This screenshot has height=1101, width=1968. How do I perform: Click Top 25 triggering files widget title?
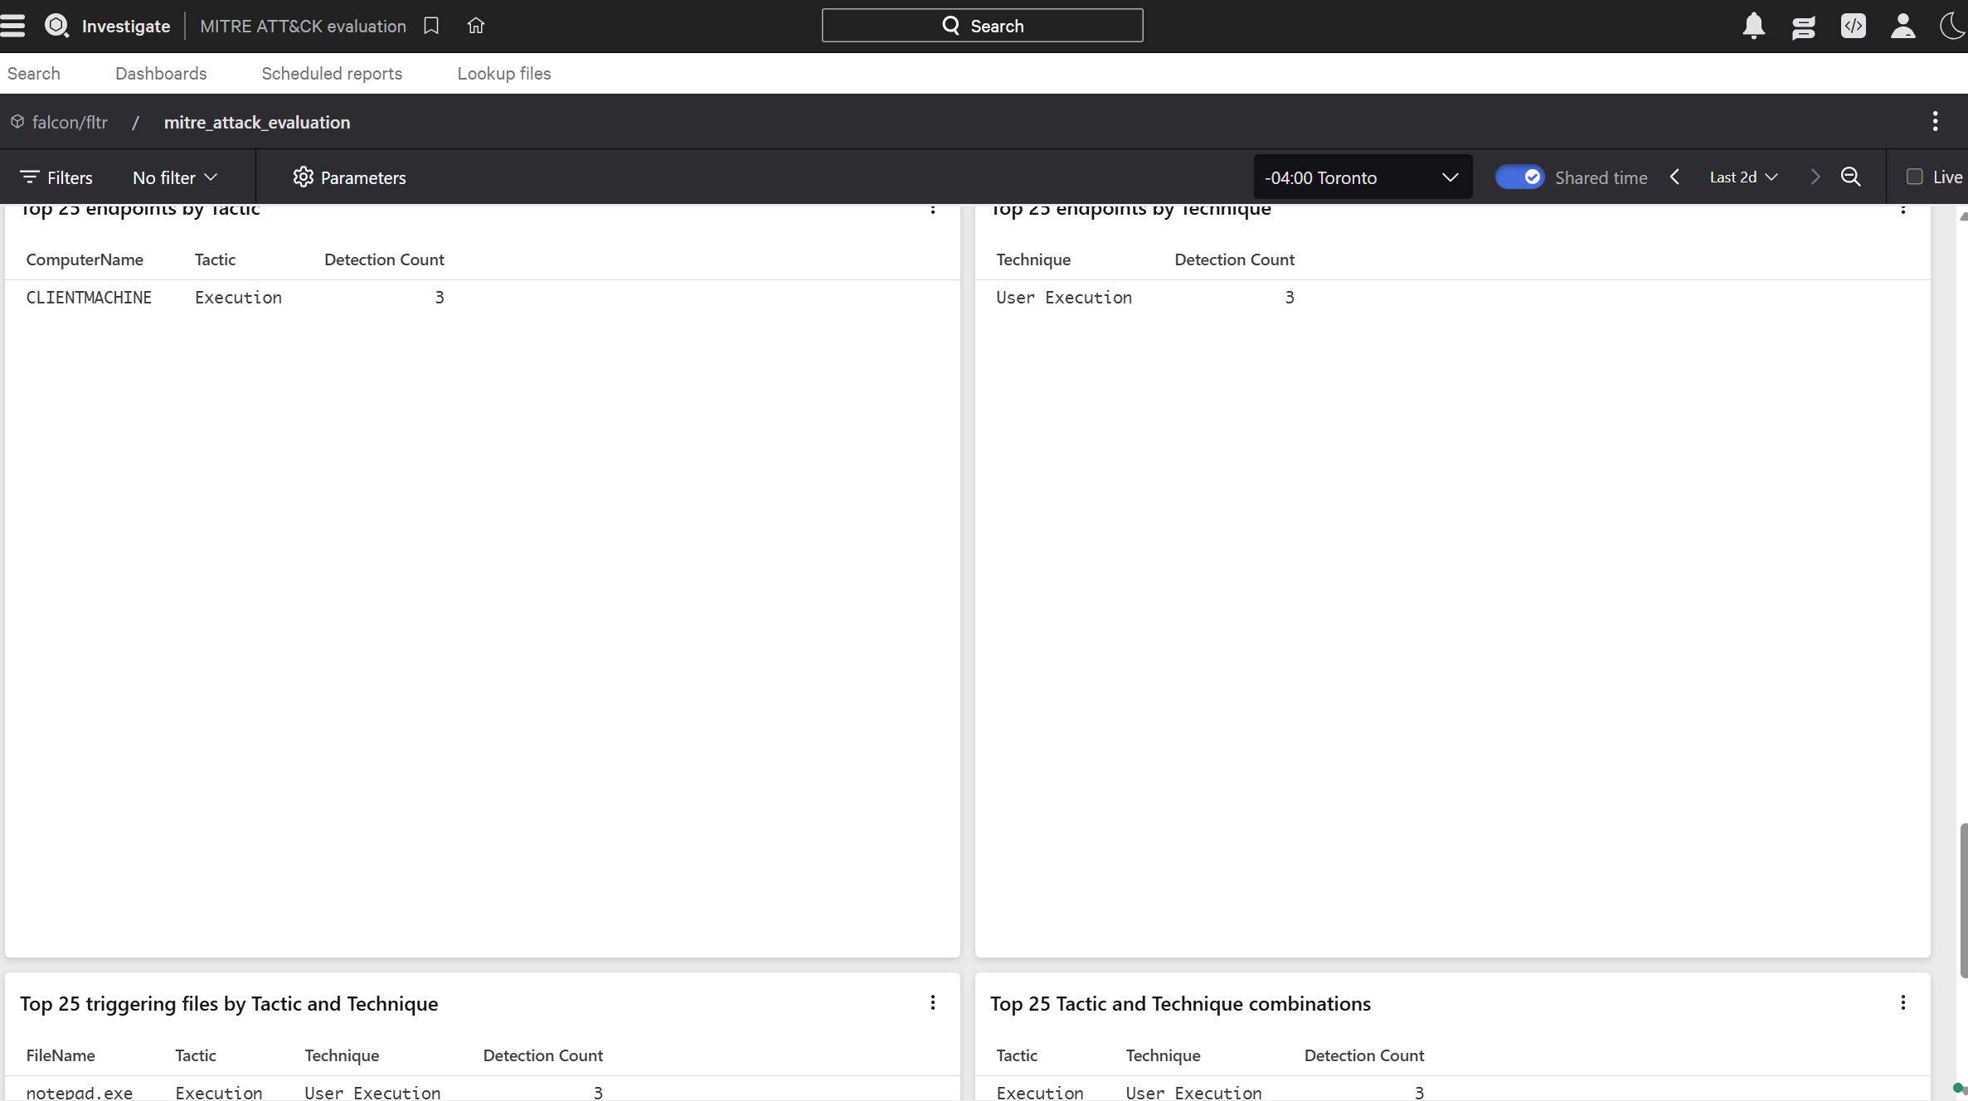coord(229,1003)
